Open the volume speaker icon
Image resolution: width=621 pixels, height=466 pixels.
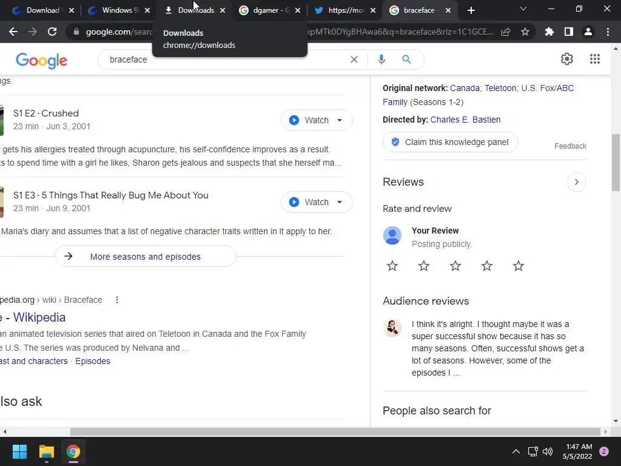[x=548, y=451]
